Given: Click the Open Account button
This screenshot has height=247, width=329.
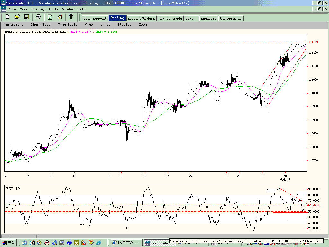Looking at the screenshot, I should point(95,18).
